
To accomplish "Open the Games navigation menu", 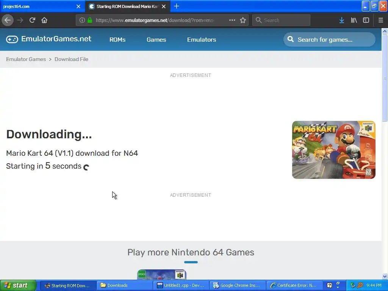I will click(156, 39).
